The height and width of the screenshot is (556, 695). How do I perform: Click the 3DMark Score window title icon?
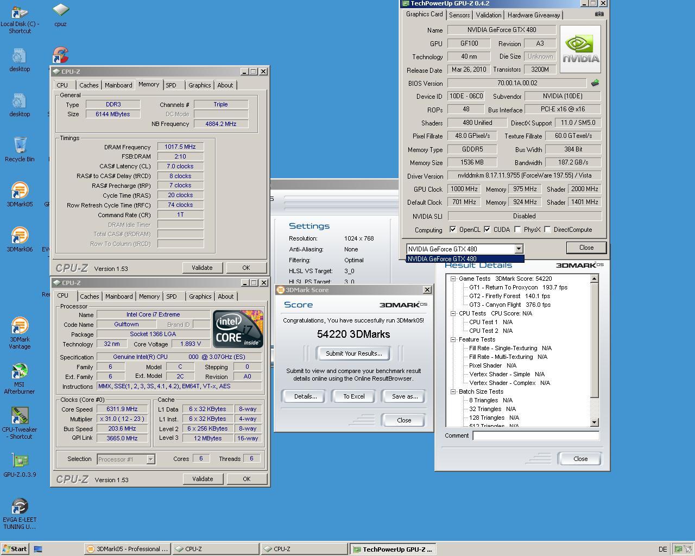pos(281,290)
